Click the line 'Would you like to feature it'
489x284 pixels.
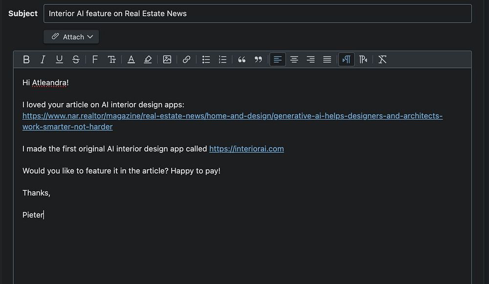[121, 171]
